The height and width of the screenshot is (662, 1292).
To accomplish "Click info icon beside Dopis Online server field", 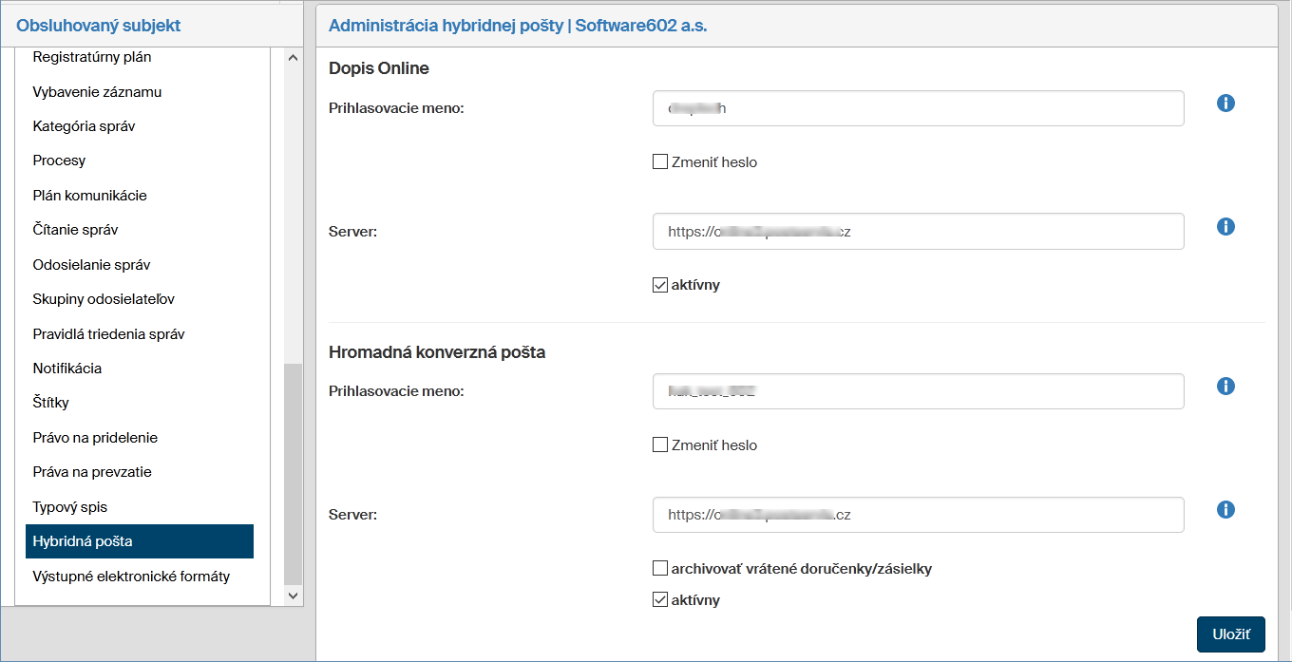I will 1225,227.
